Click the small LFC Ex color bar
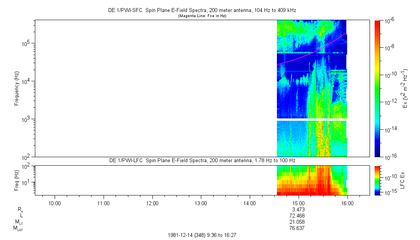This screenshot has width=420, height=240. coord(377,180)
